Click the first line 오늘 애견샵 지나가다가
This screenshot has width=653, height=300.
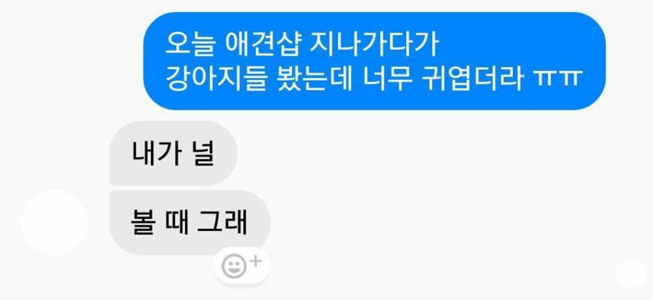[x=302, y=44]
